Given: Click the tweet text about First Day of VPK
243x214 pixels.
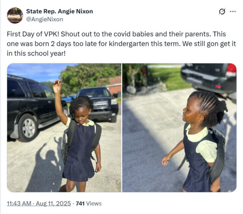Looking at the screenshot, I should [121, 44].
